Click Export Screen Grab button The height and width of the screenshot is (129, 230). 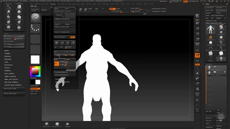(x=65, y=27)
